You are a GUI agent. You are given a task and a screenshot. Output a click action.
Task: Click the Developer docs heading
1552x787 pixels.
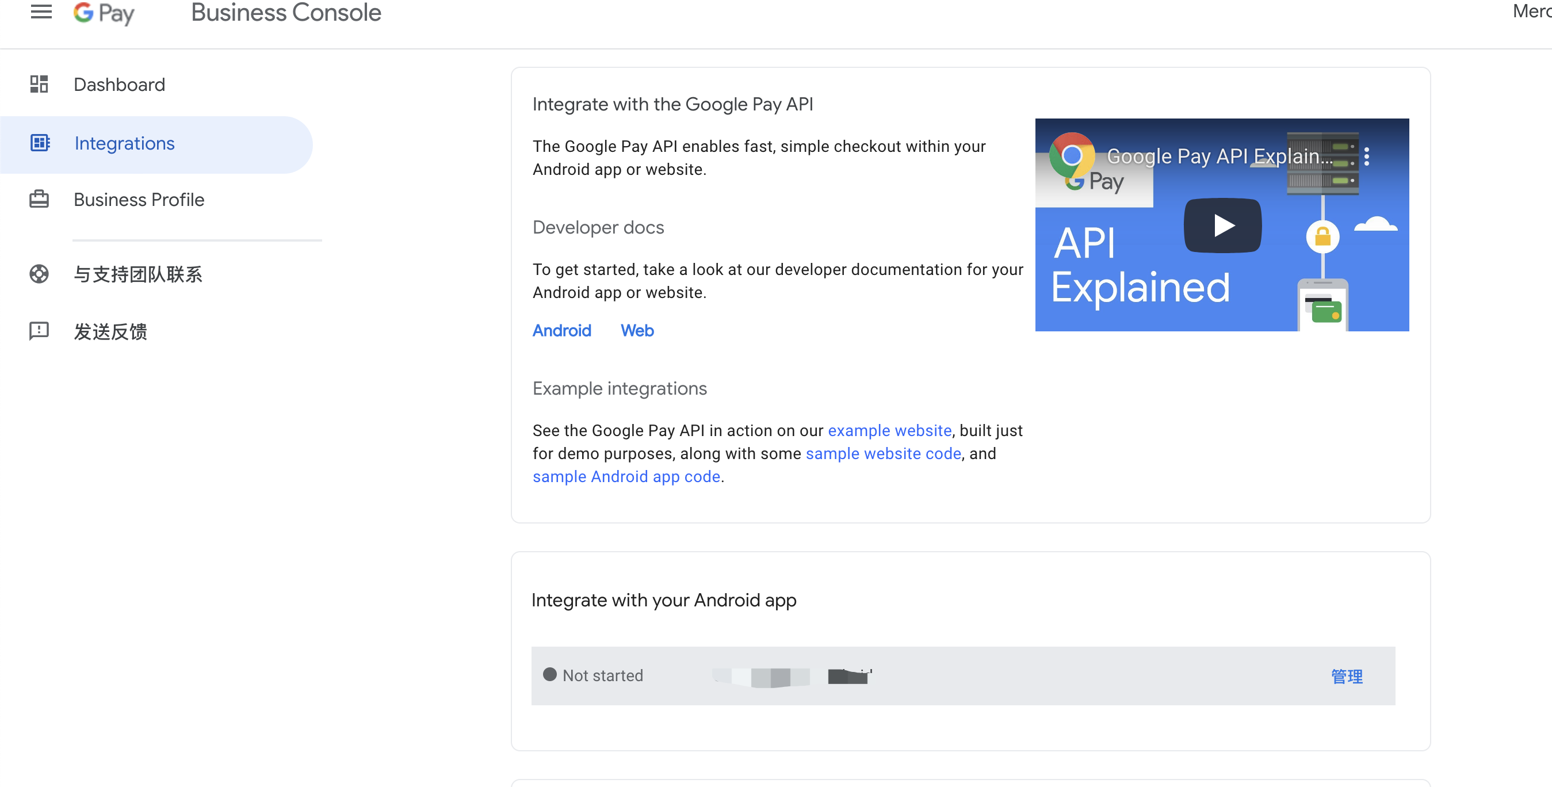coord(598,227)
